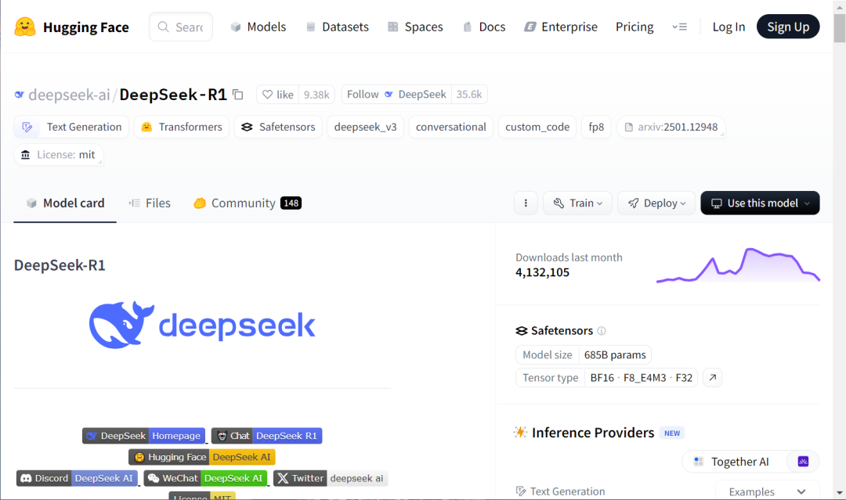Click scrollbar down arrow

[840, 492]
